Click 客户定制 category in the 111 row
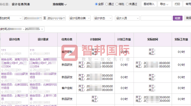This screenshot has height=106, width=191. tap(67, 52)
